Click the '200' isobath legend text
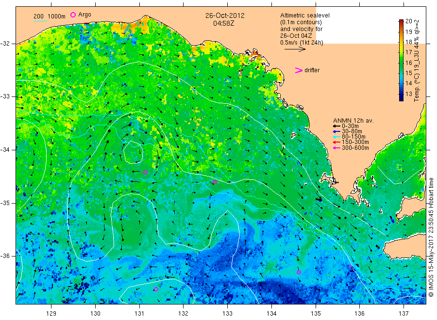Viewport: 437px width, 320px height. (x=38, y=16)
